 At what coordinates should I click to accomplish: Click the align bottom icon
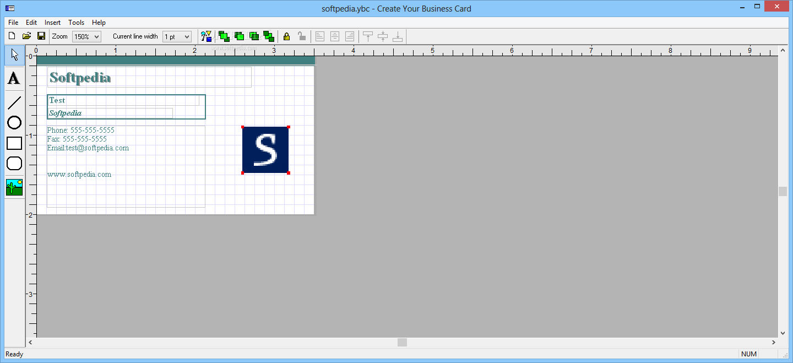pyautogui.click(x=398, y=36)
